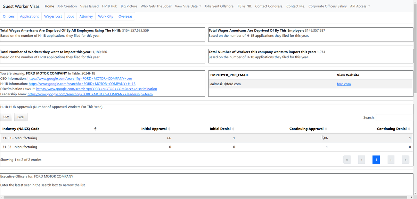Click 'Executive Officers for: FORD MOTOR COMPANY'
Image resolution: width=417 pixels, height=199 pixels.
point(37,176)
